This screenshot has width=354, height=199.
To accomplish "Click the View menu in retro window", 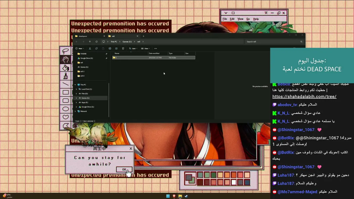I will (240, 19).
